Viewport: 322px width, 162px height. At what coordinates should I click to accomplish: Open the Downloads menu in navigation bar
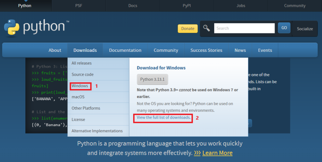pos(85,50)
